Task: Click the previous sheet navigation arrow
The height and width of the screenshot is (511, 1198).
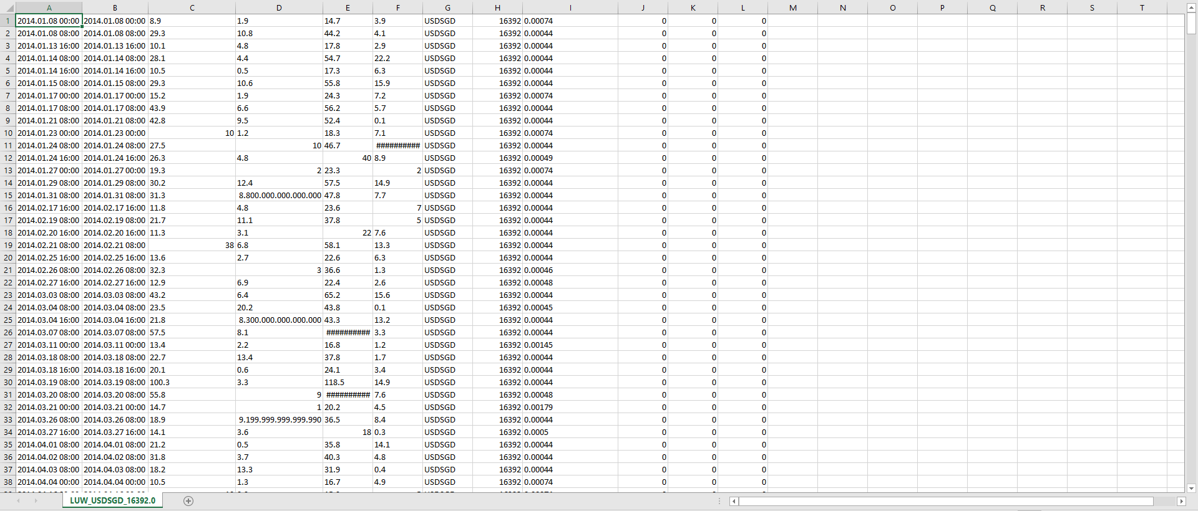Action: (19, 501)
